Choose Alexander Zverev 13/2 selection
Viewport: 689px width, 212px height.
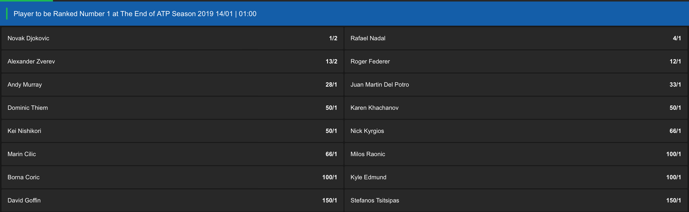click(x=172, y=61)
